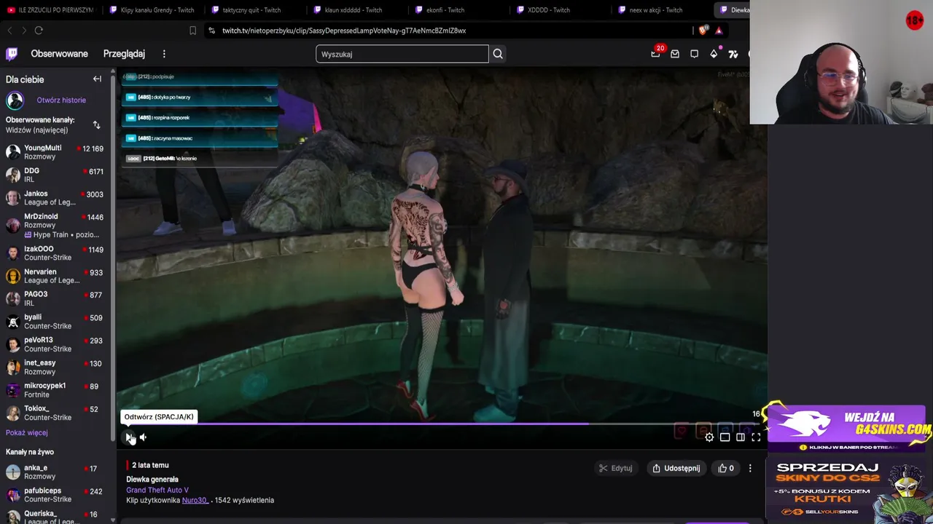This screenshot has height=524, width=933.
Task: Open the clip's more options menu
Action: 750,468
